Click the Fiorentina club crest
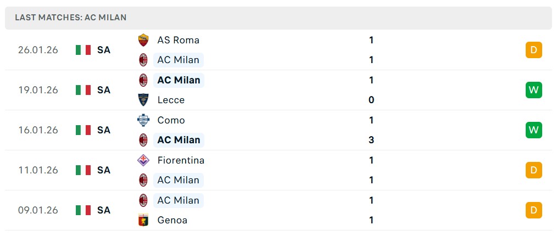557x236 pixels. point(143,160)
